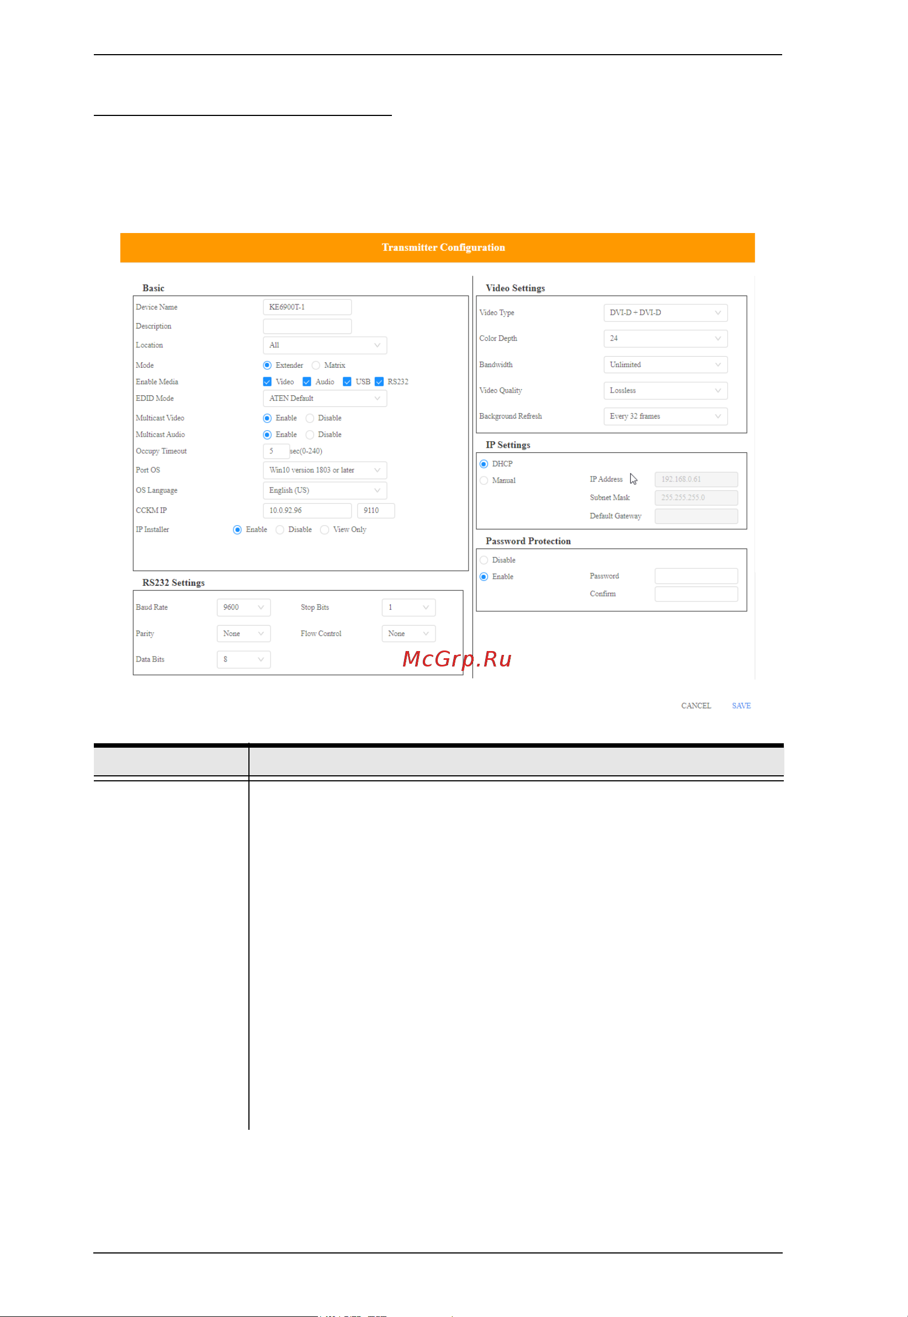Set IP Installer to Enable
The image size is (908, 1317).
(237, 530)
